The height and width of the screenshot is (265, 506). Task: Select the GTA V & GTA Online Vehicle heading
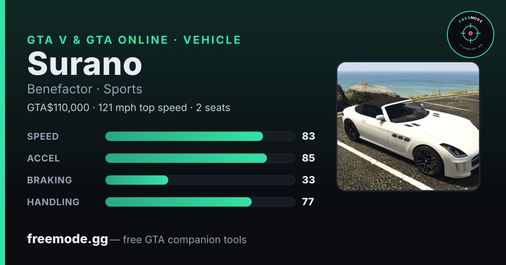click(x=134, y=40)
